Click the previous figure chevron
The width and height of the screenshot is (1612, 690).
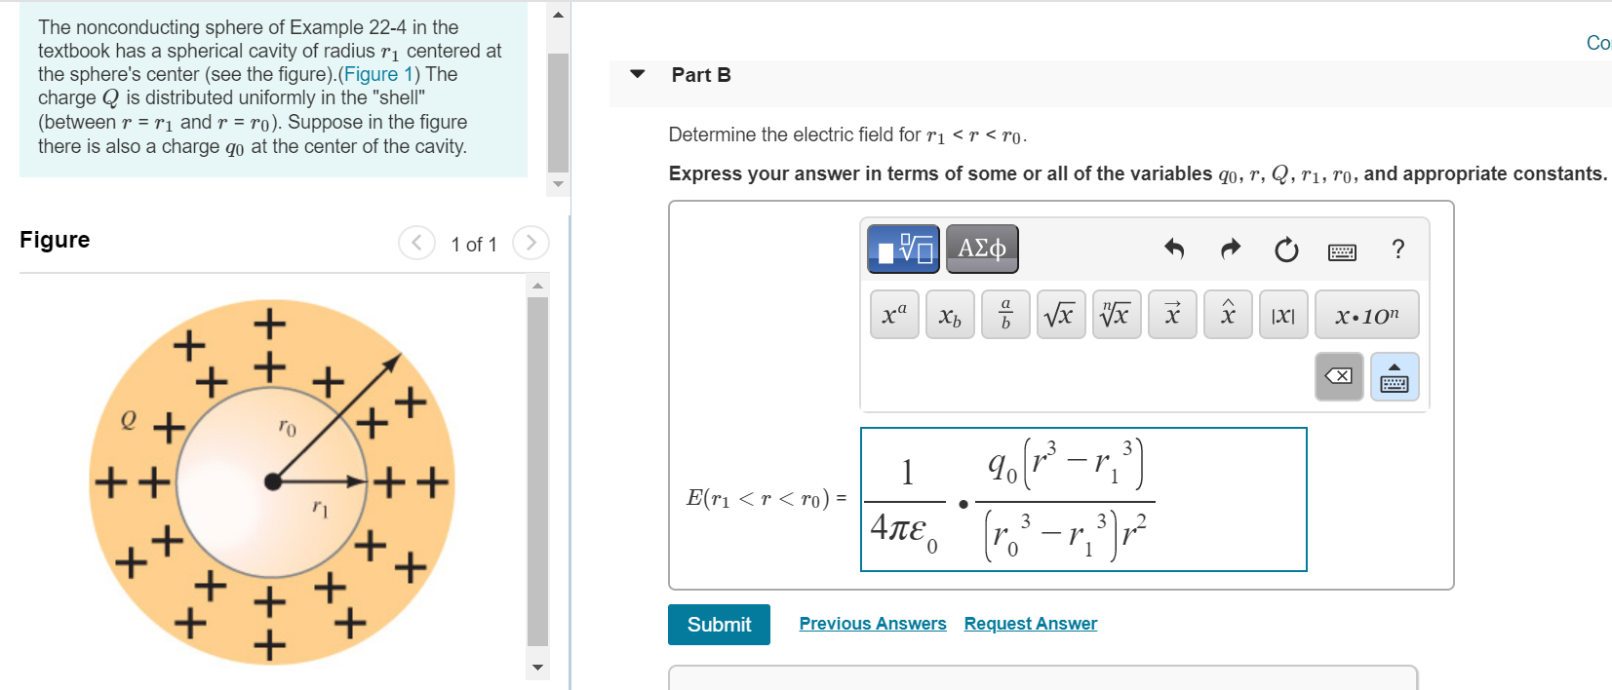[x=416, y=243]
